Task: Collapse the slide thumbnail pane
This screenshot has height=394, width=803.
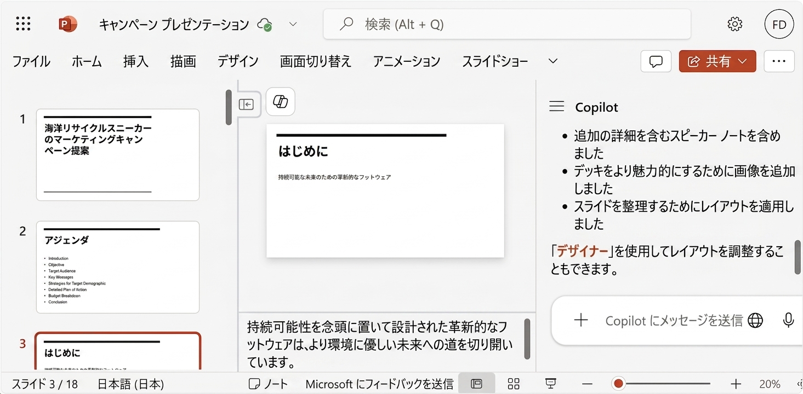Action: click(246, 104)
